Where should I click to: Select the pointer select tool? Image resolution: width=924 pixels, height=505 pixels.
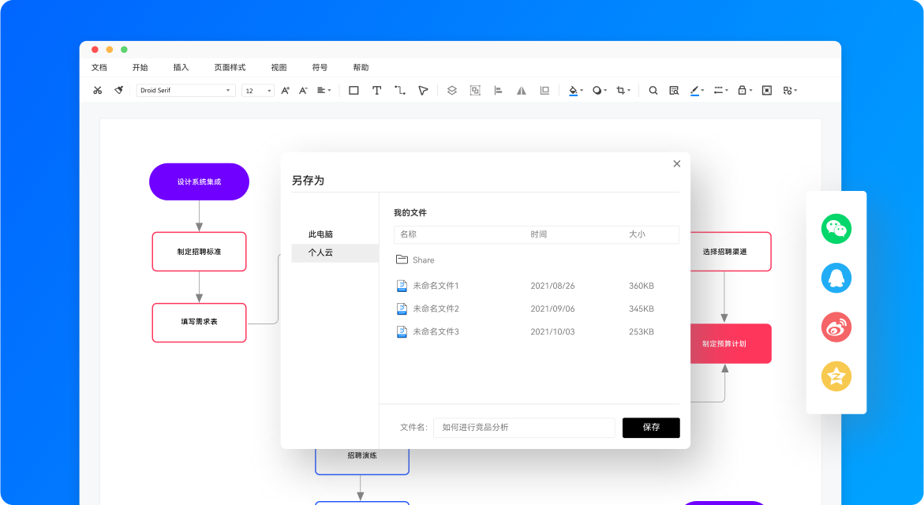(423, 90)
